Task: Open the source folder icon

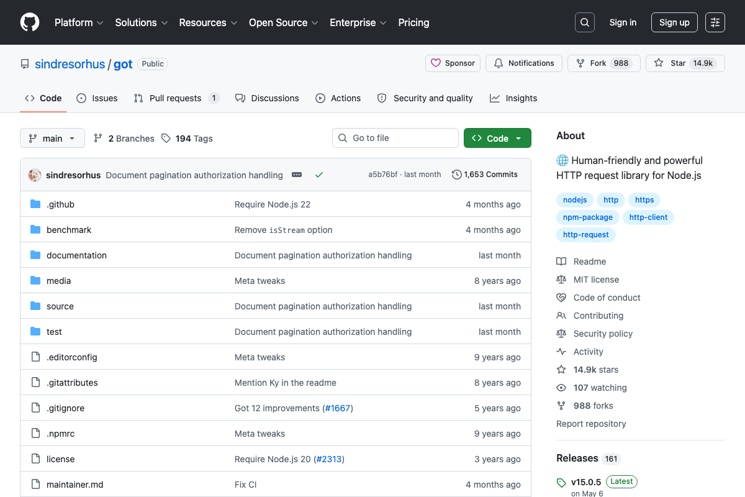Action: (35, 306)
